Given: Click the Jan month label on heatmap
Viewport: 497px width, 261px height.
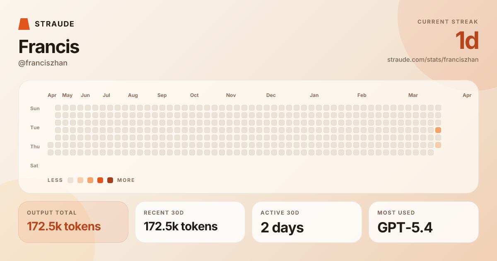Looking at the screenshot, I should click(314, 95).
